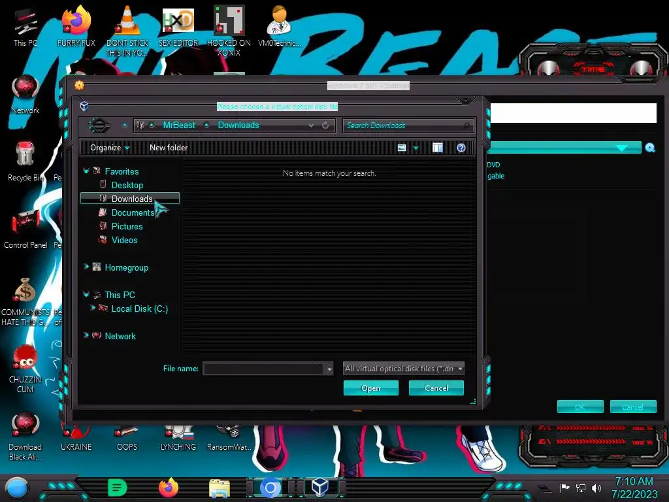The height and width of the screenshot is (502, 669).
Task: Select Pictures in Favorites
Action: (127, 226)
